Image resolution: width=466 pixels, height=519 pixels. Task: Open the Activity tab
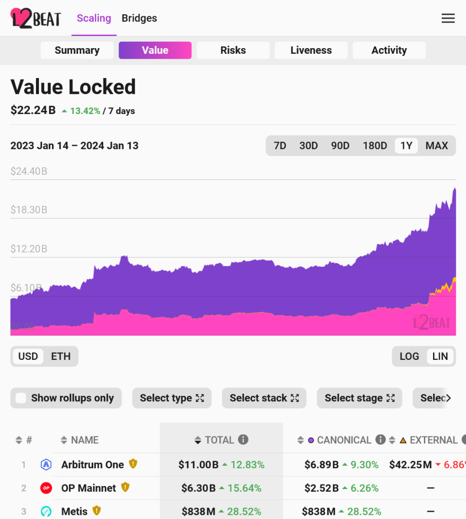tap(390, 50)
